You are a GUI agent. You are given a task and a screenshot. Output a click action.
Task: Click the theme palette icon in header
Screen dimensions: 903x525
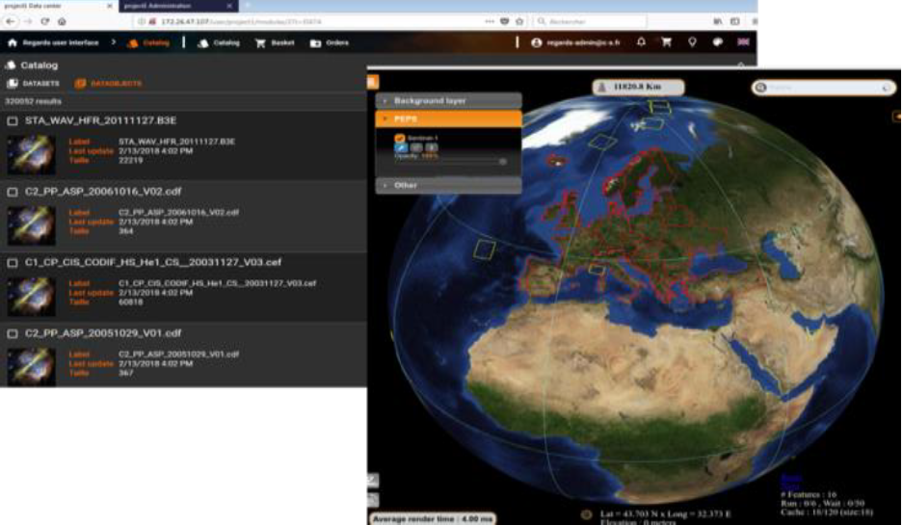(717, 42)
